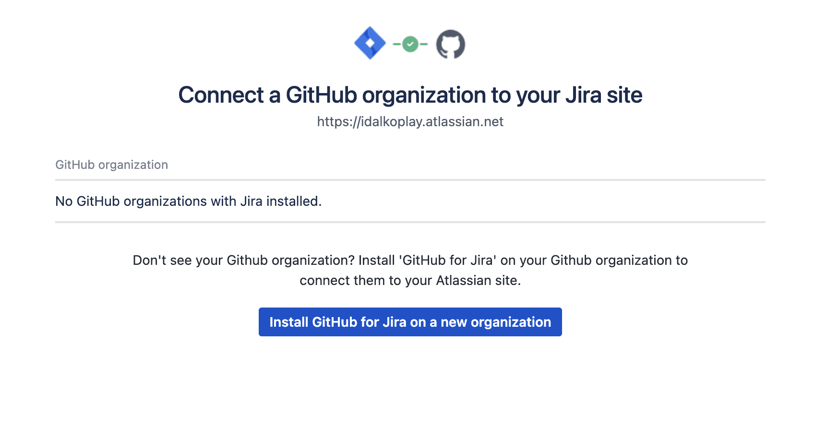Click the "Don't see your Github organization?" paragraph

click(410, 270)
